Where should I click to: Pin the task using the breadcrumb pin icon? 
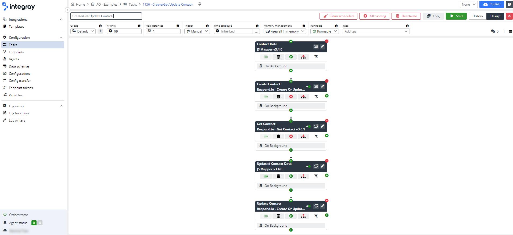(x=200, y=4)
